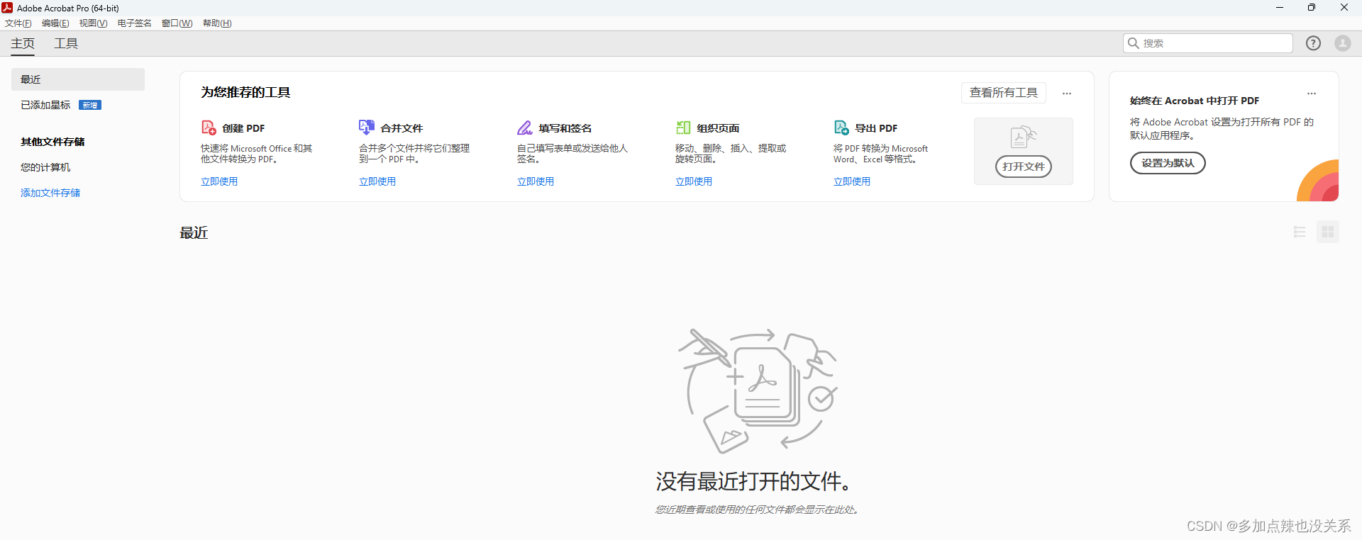This screenshot has height=540, width=1362.
Task: Open the 帮助(H) menu
Action: tap(217, 23)
